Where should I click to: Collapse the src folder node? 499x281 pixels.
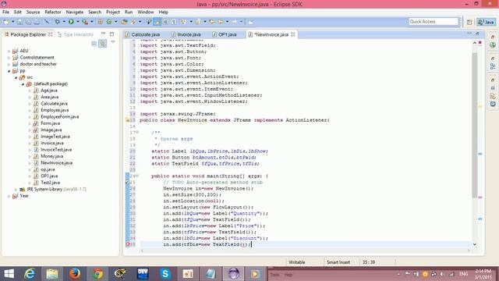pos(16,77)
